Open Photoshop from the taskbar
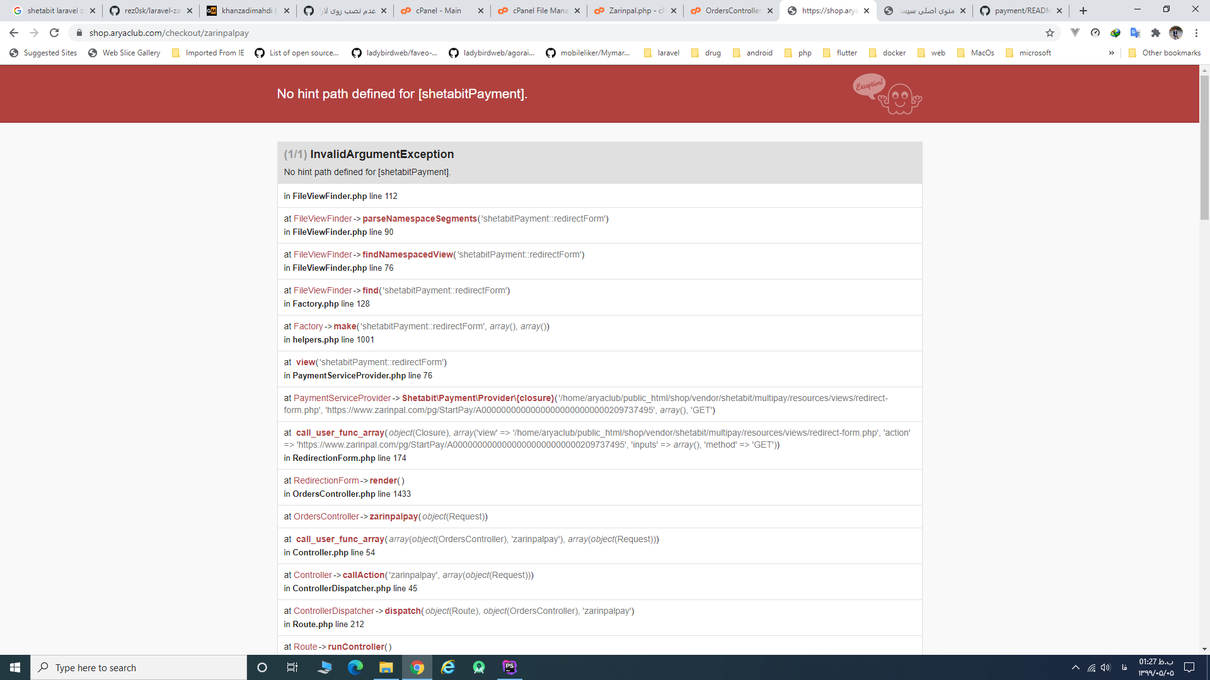 [510, 667]
